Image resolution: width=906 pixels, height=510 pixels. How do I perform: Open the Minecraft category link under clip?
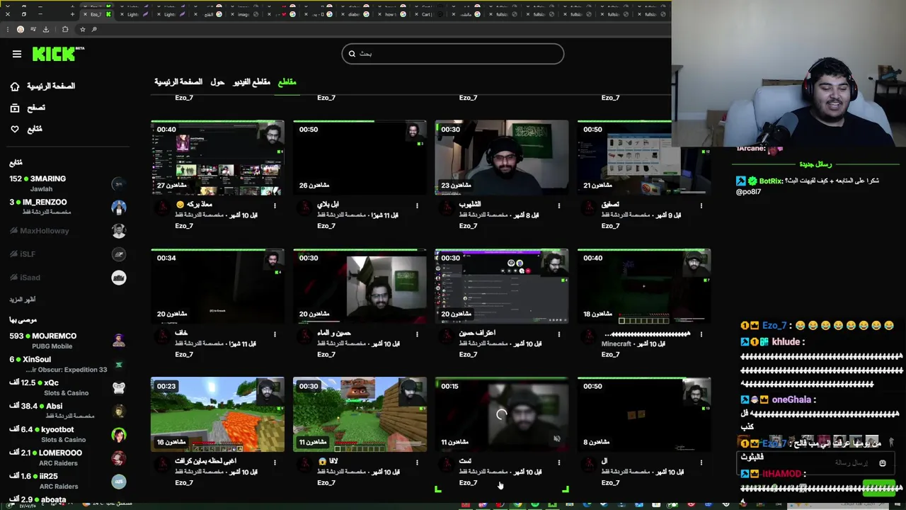[x=616, y=344]
